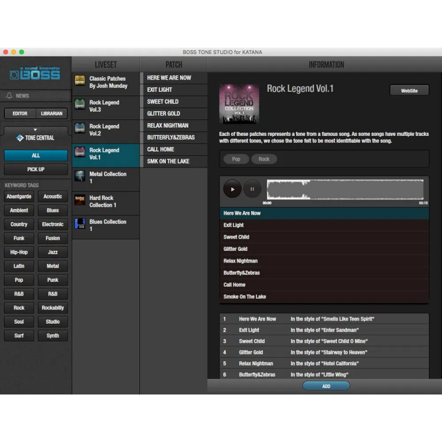This screenshot has height=442, width=442.
Task: Click the NEWS bell icon
Action: (x=9, y=96)
